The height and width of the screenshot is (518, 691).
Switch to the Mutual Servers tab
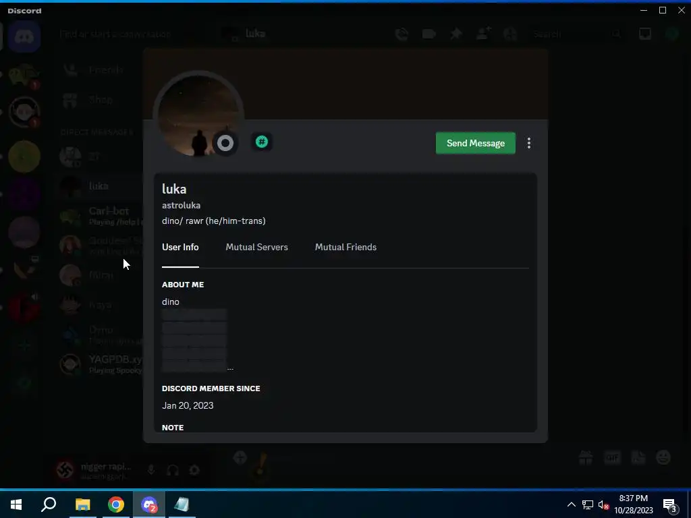click(257, 247)
